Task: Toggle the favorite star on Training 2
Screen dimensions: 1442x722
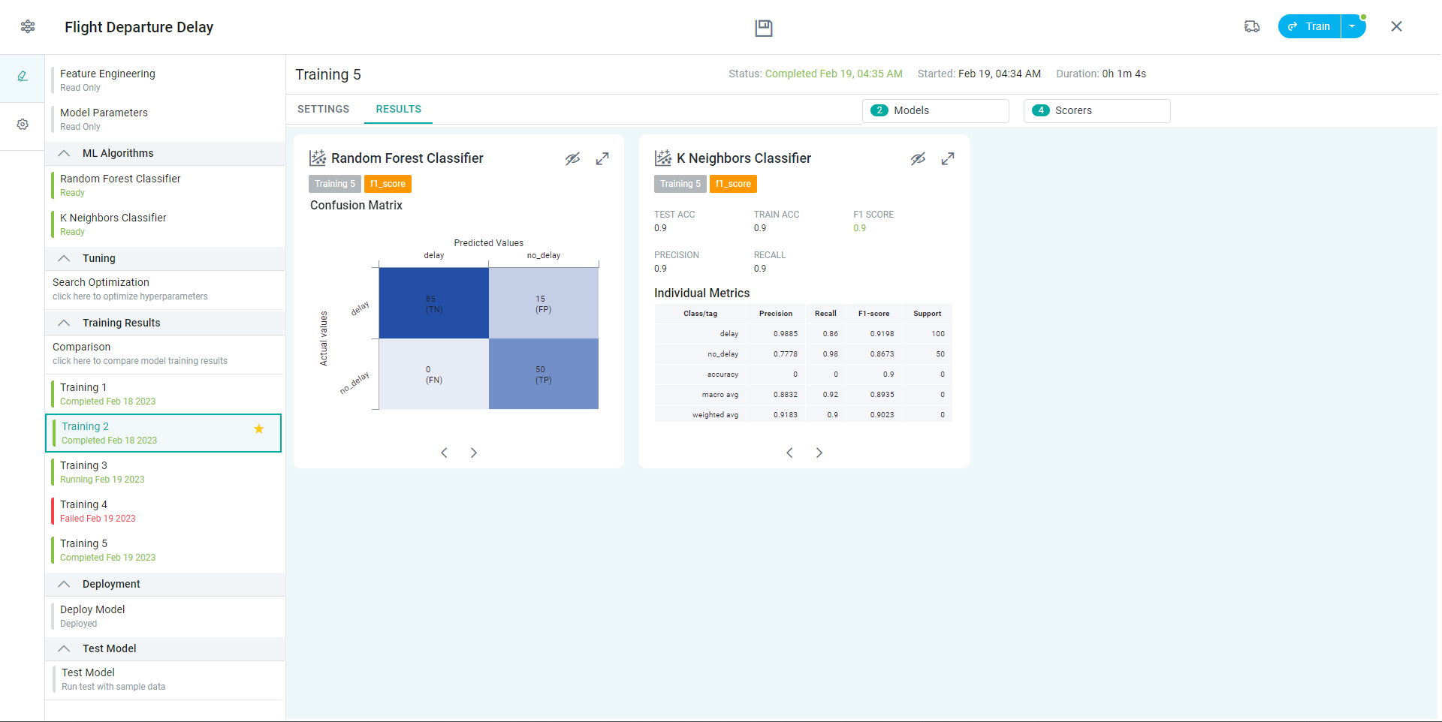Action: (x=259, y=429)
